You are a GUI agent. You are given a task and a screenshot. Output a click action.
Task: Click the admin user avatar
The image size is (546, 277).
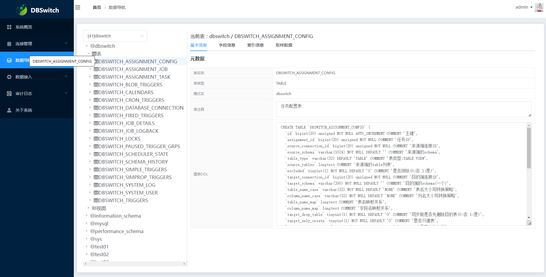tap(539, 7)
